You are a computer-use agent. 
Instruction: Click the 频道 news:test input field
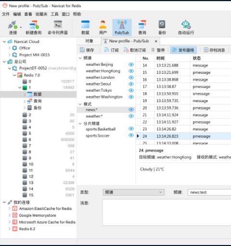click(x=209, y=192)
